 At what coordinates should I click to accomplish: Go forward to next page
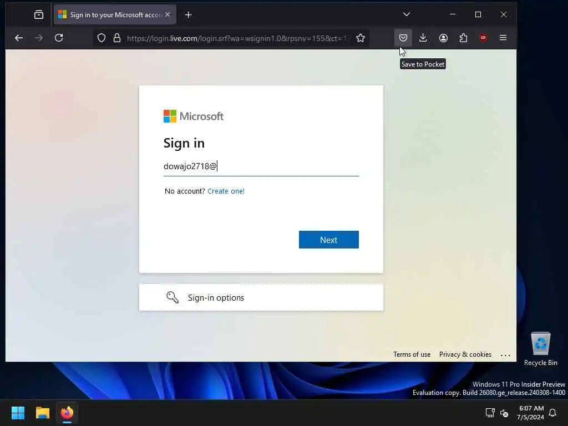(39, 38)
